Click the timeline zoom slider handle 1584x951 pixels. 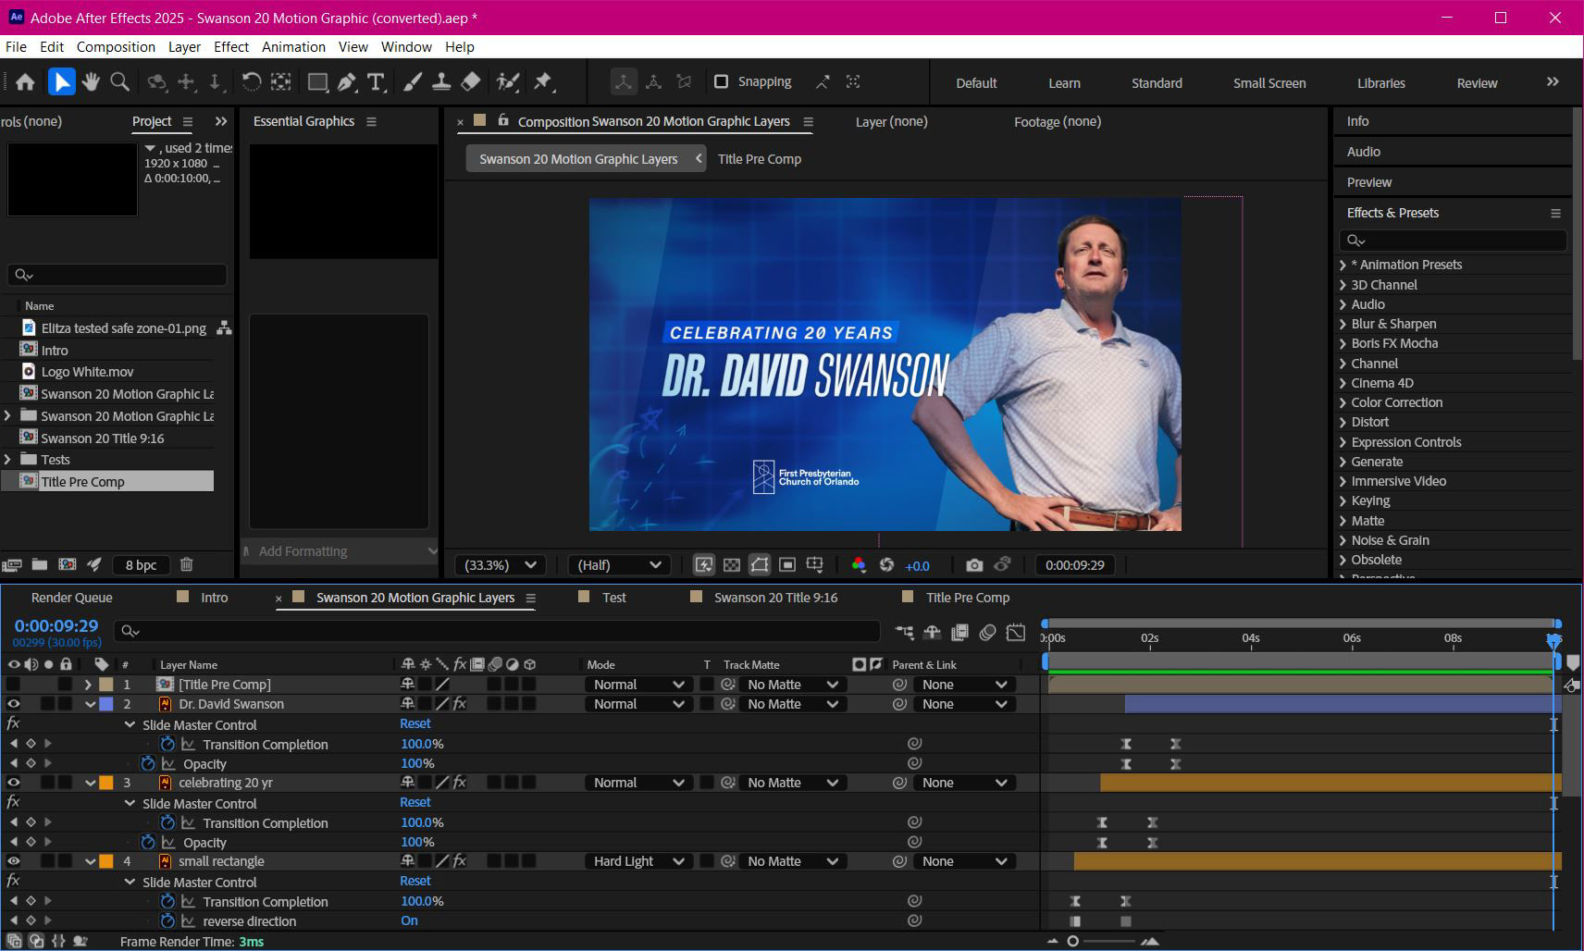pos(1072,941)
